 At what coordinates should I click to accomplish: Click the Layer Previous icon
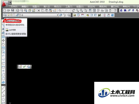click(x=65, y=15)
